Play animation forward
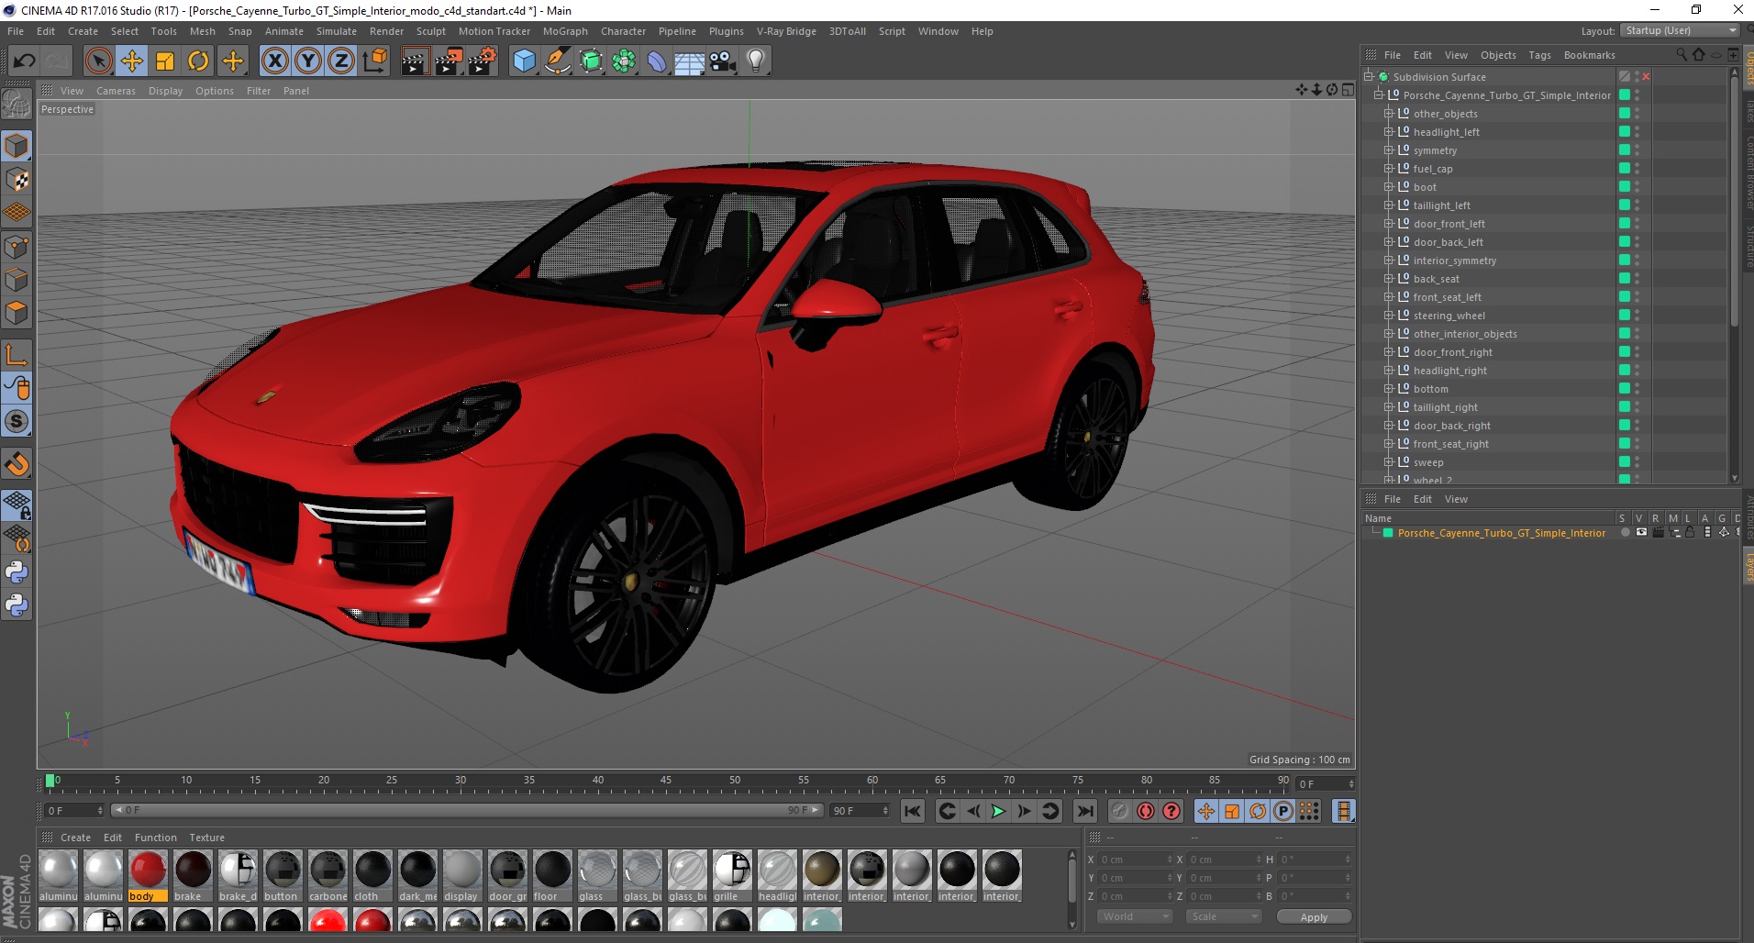 click(998, 811)
